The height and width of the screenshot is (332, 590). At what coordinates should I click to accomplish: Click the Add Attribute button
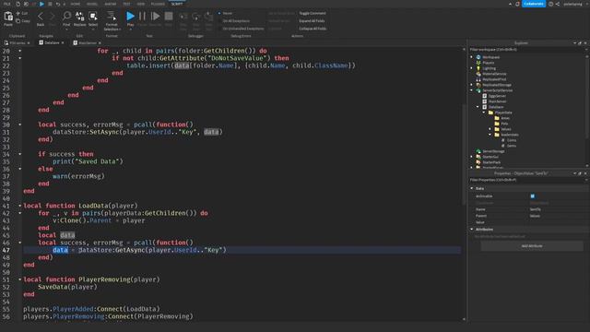click(x=532, y=246)
